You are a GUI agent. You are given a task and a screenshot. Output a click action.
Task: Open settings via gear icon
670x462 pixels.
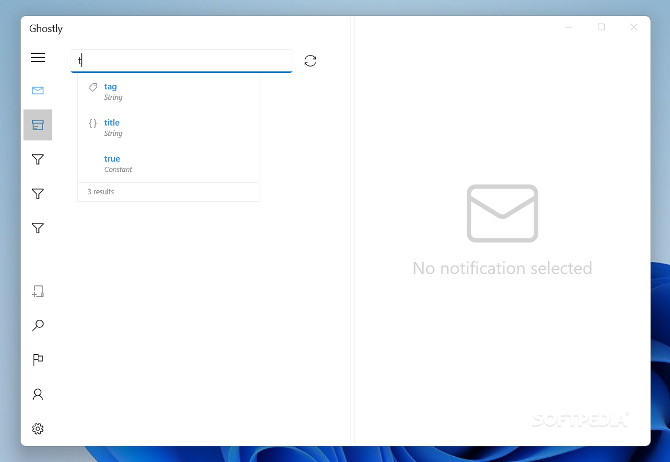coord(38,429)
